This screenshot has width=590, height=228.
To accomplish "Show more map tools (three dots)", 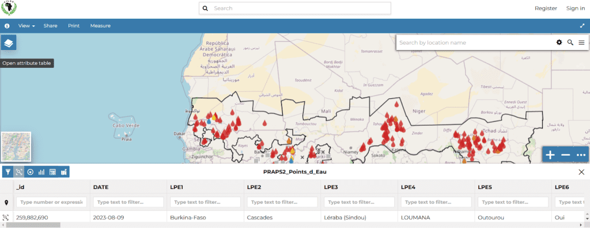I will click(581, 154).
